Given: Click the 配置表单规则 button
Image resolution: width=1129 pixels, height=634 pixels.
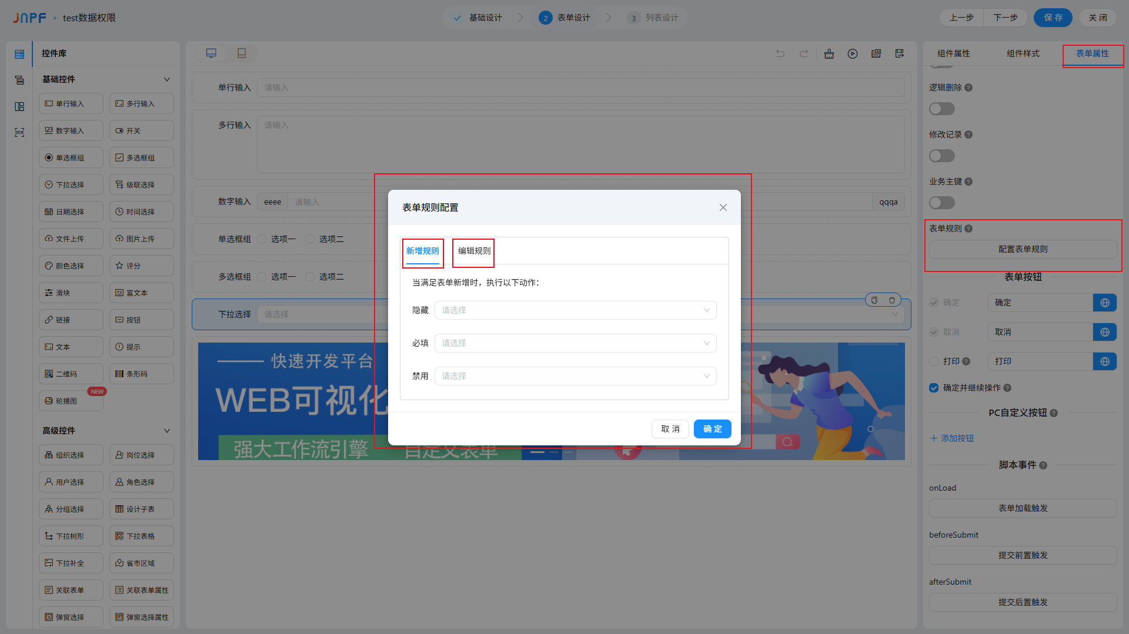Looking at the screenshot, I should pos(1022,249).
